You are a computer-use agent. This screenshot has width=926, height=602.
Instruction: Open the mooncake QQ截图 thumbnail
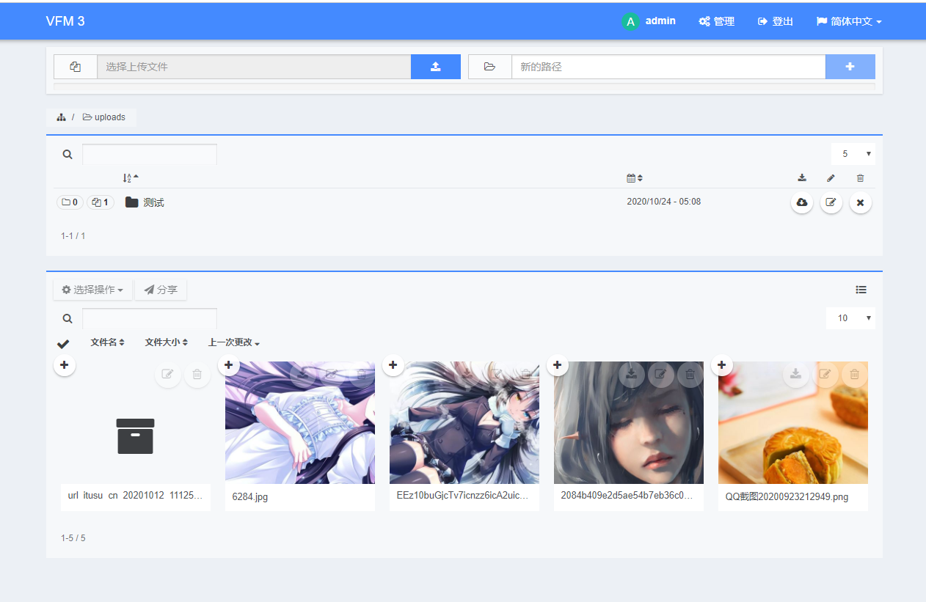[x=793, y=422]
